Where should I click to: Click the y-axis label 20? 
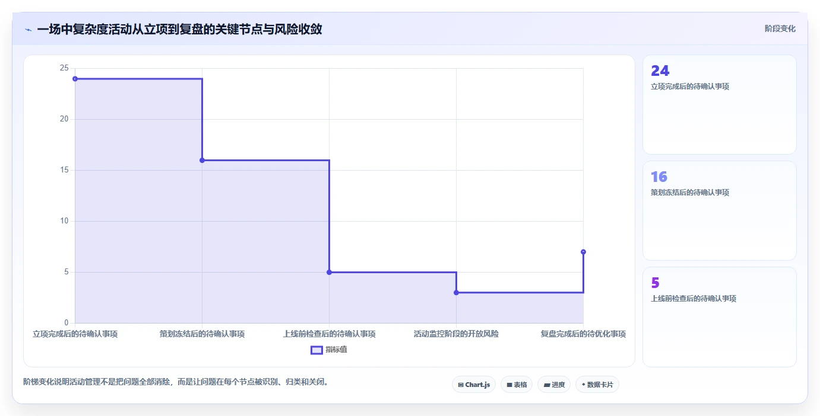pyautogui.click(x=64, y=119)
